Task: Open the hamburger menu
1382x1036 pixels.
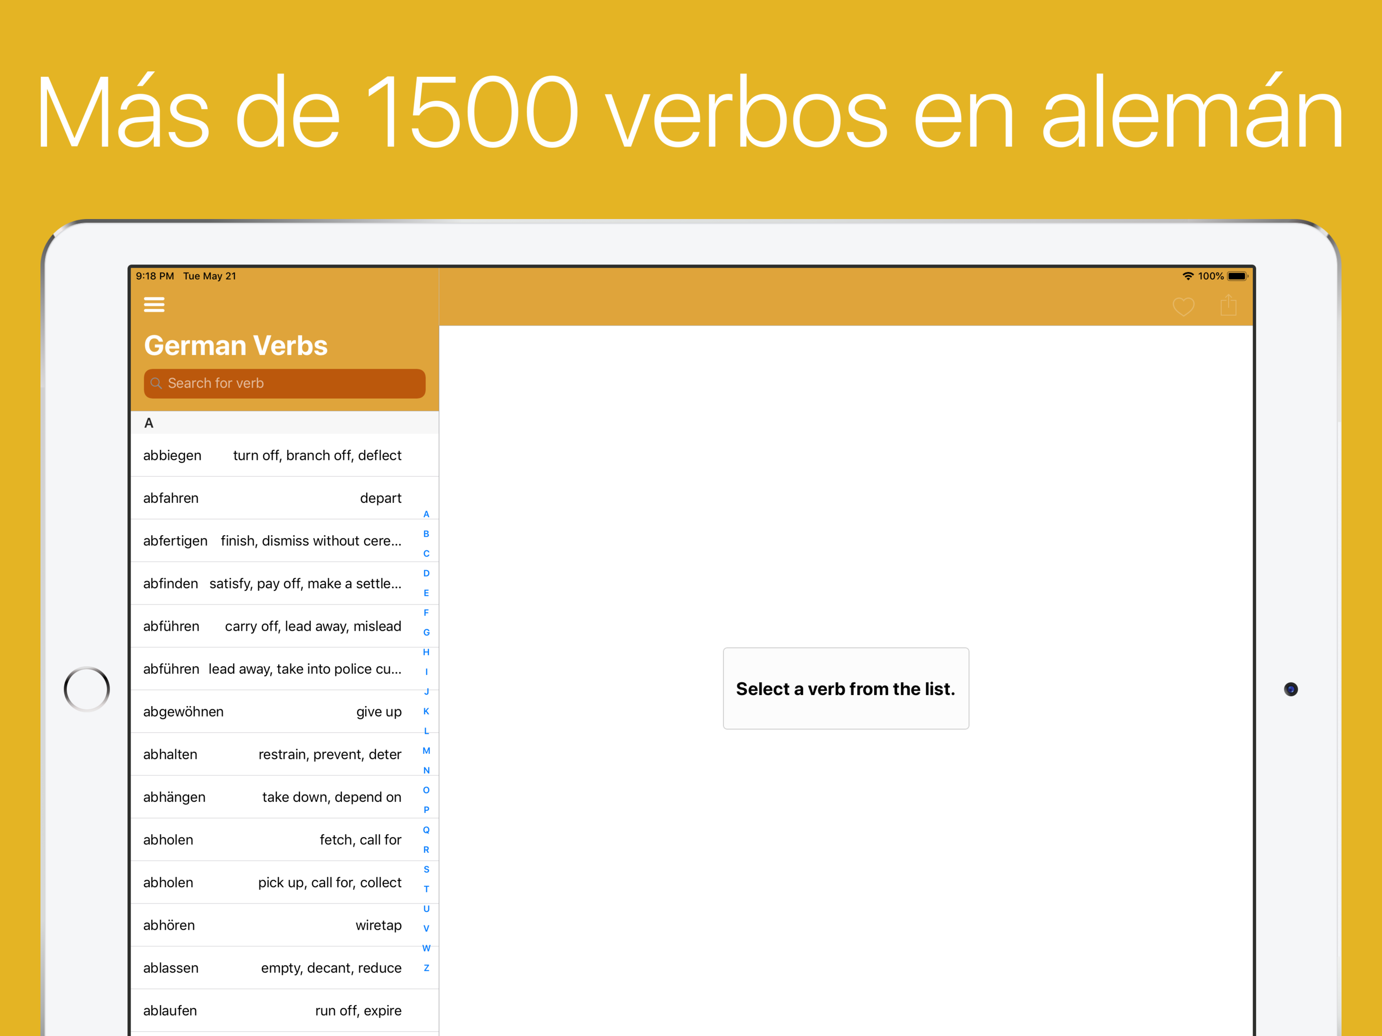Action: 154,305
